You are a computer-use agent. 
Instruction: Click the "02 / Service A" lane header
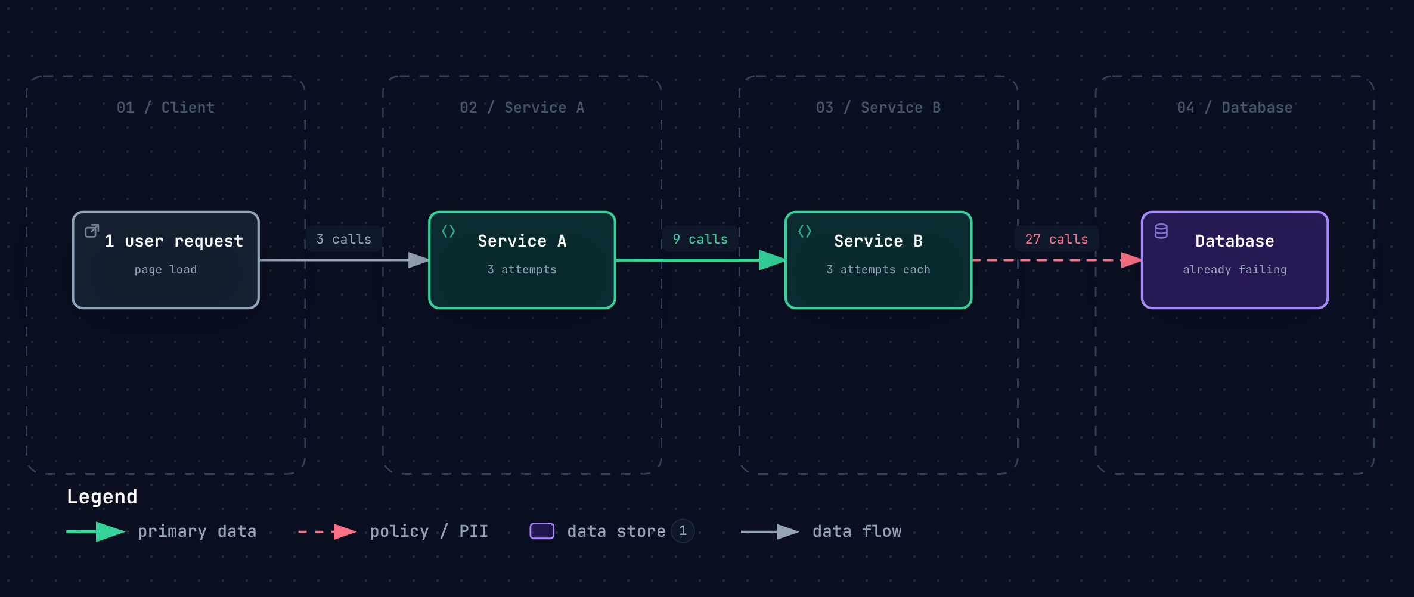[x=522, y=108]
